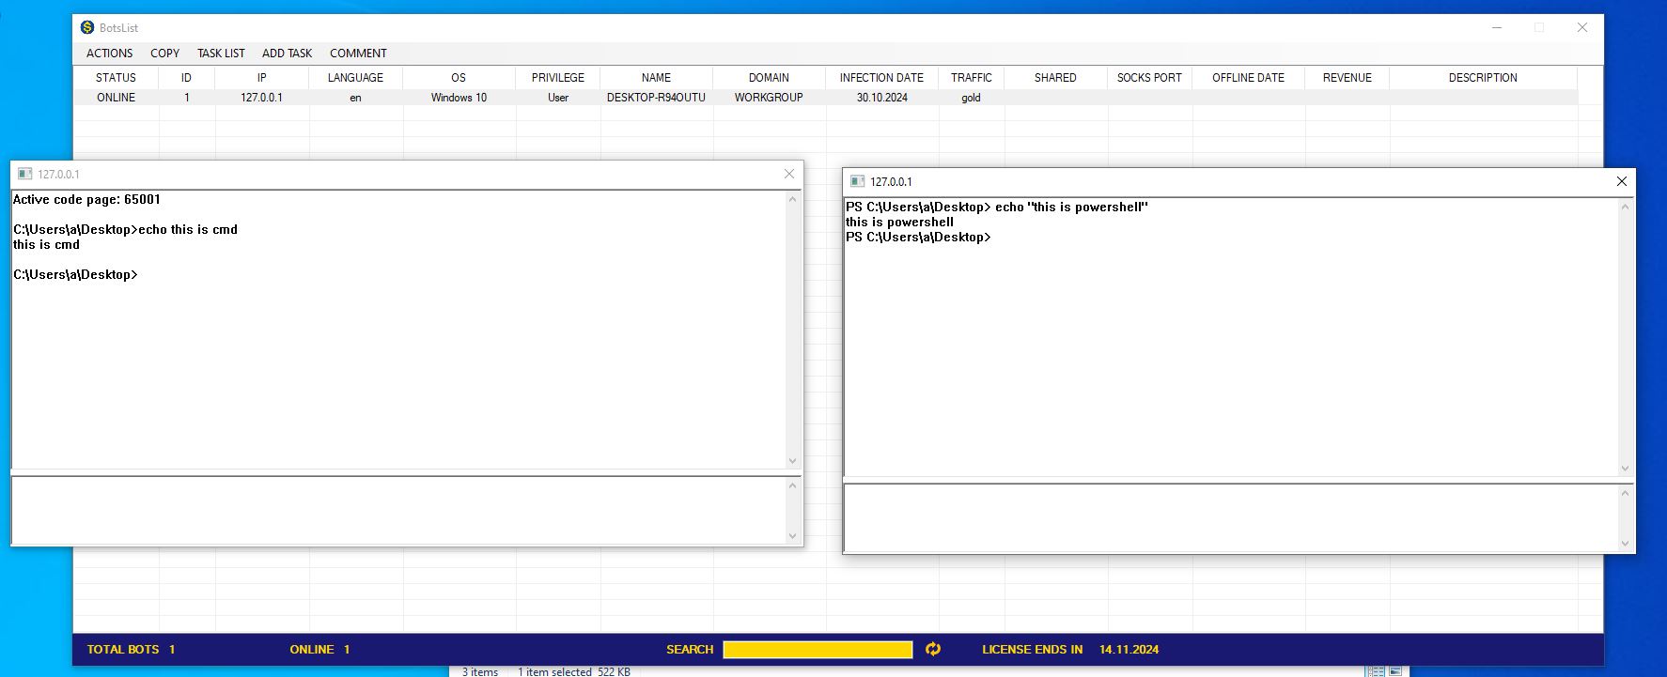The height and width of the screenshot is (677, 1667).
Task: Click 'Active code page: 65001' line
Action: [86, 199]
